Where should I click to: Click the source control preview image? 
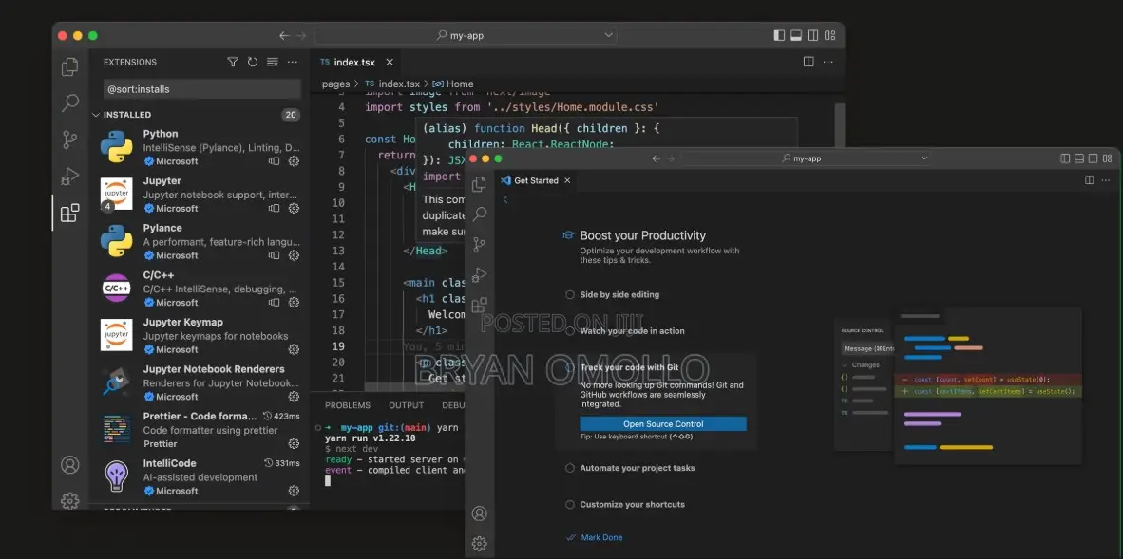(x=959, y=386)
